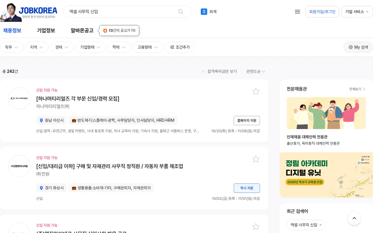This screenshot has height=233, width=373.
Task: Click in the search input field
Action: (123, 11)
